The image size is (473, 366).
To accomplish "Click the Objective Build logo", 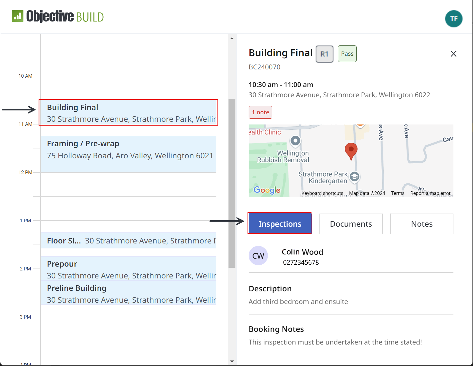I will [x=58, y=17].
